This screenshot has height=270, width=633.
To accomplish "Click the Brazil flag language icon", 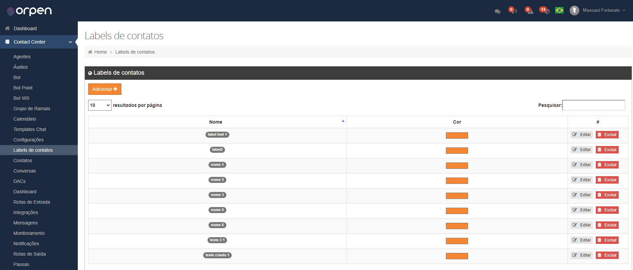I will 559,10.
